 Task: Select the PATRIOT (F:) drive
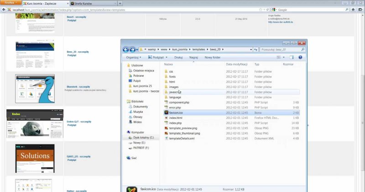143,148
